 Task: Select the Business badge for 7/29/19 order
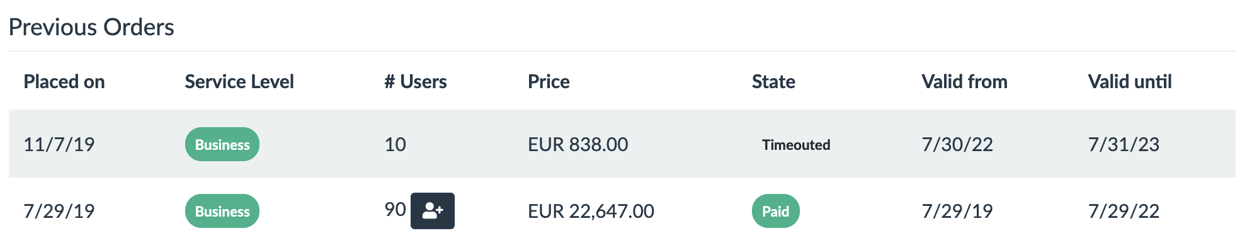[x=222, y=211]
